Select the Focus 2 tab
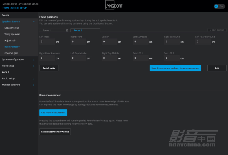 (x=85, y=30)
